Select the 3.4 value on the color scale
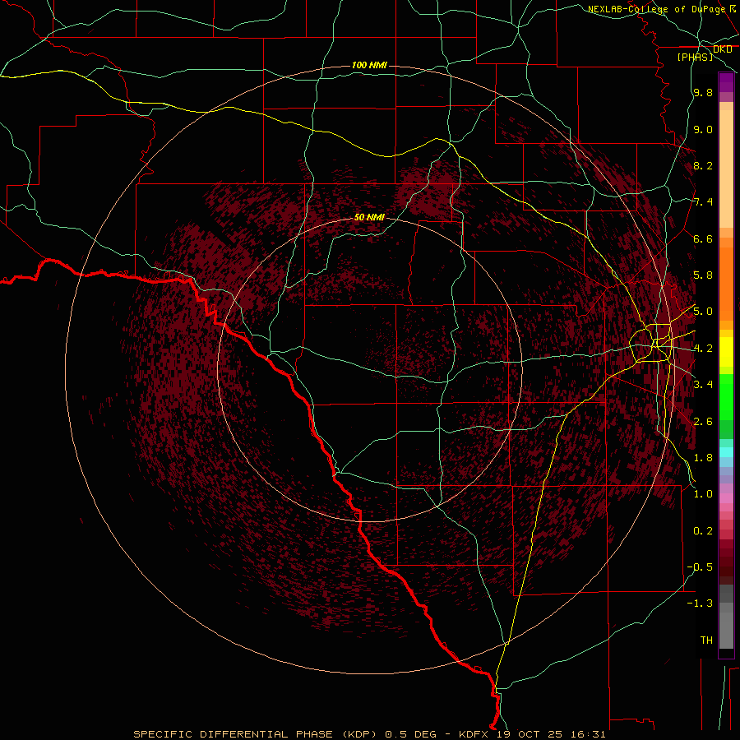Viewport: 740px width, 740px height. pyautogui.click(x=703, y=385)
